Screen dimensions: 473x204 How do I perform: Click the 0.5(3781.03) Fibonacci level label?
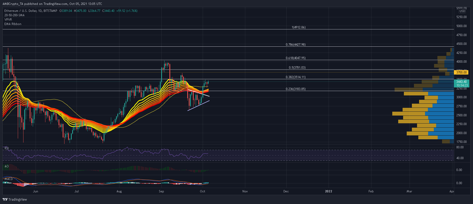click(x=297, y=68)
